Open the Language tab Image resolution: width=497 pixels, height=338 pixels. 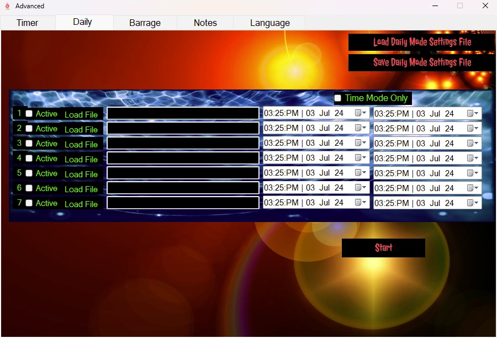269,23
